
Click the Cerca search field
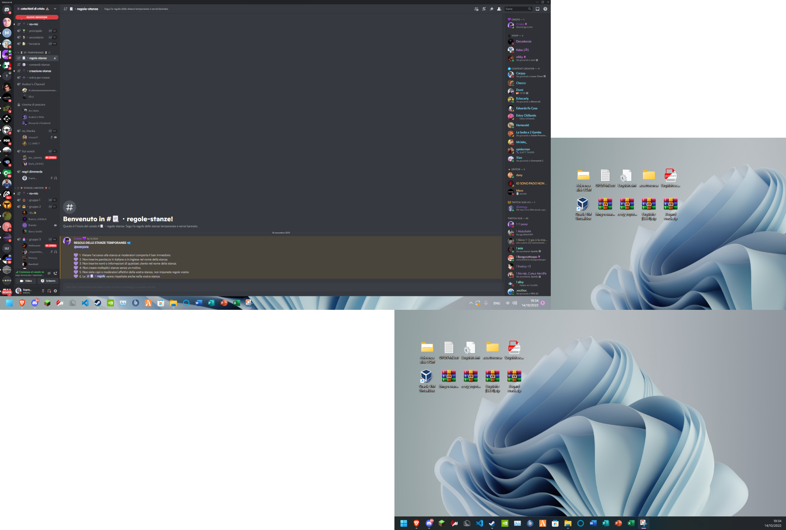click(x=516, y=9)
